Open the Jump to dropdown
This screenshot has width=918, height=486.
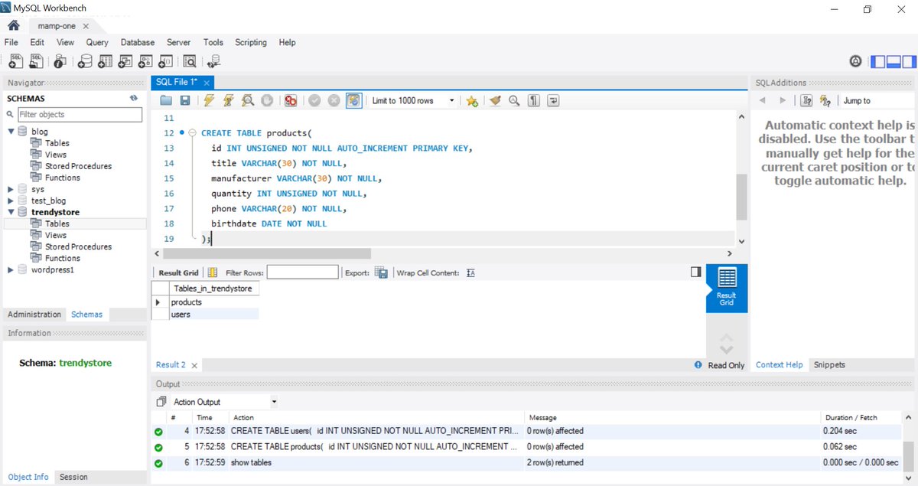tap(877, 100)
